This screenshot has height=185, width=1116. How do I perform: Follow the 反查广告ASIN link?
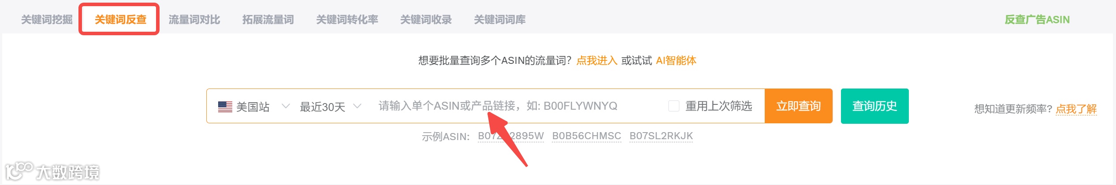pyautogui.click(x=1037, y=19)
